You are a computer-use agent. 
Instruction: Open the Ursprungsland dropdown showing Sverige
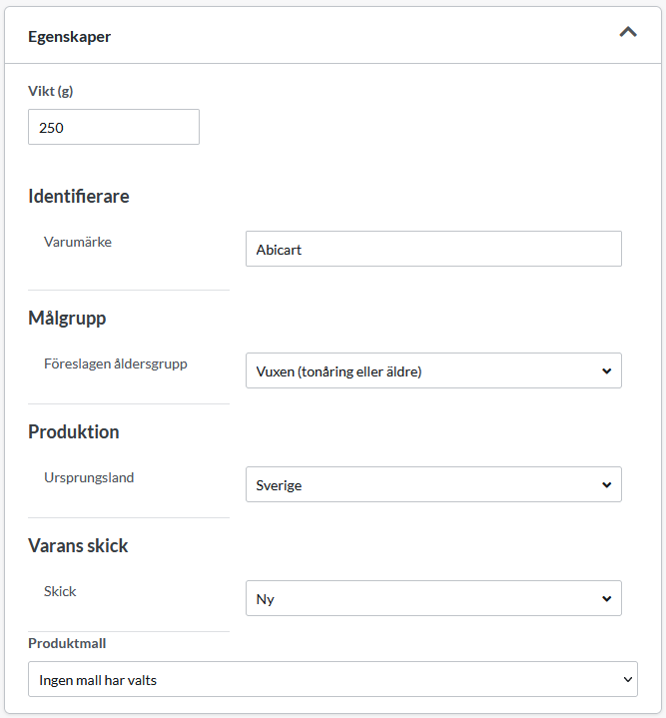433,484
